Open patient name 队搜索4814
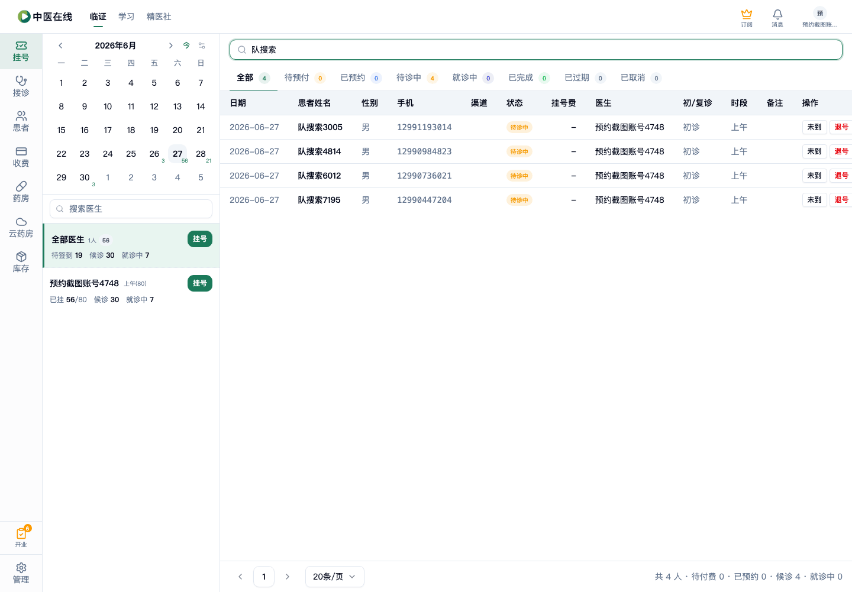The height and width of the screenshot is (592, 852). point(319,151)
